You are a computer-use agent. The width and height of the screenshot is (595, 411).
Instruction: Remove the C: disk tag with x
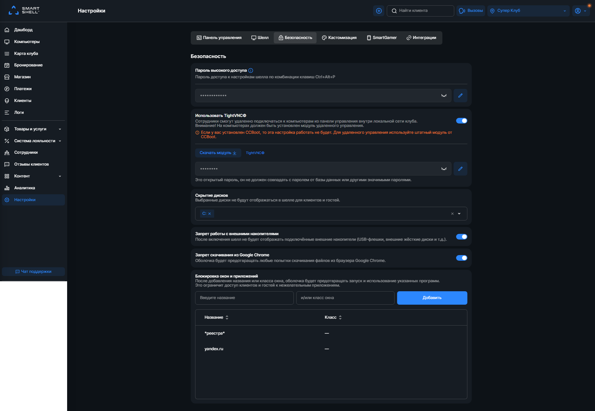point(209,214)
